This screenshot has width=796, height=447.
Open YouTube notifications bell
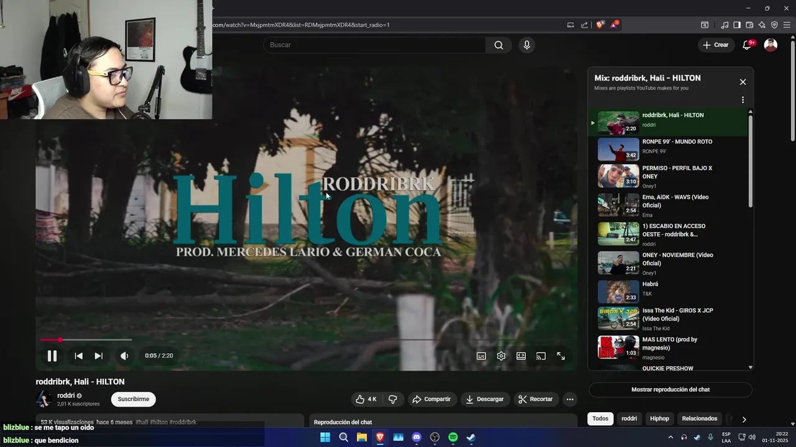747,45
